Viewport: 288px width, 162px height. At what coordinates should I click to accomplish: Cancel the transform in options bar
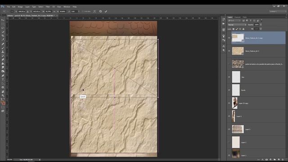pos(100,11)
